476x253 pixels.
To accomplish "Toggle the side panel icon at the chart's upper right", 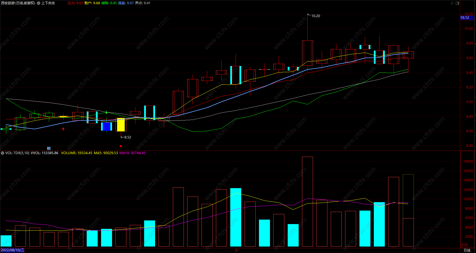I will [x=457, y=3].
